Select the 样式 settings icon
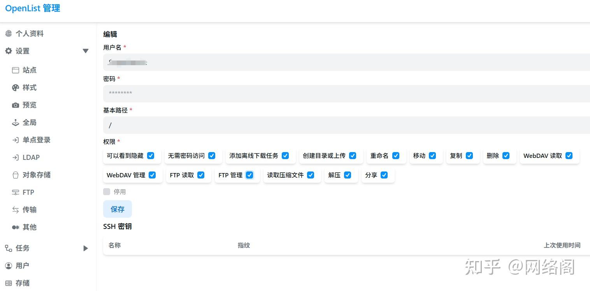The width and height of the screenshot is (590, 291). pos(30,87)
